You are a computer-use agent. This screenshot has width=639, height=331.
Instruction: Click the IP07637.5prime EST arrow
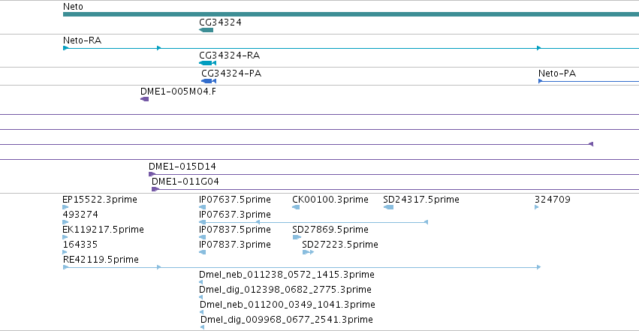point(203,207)
